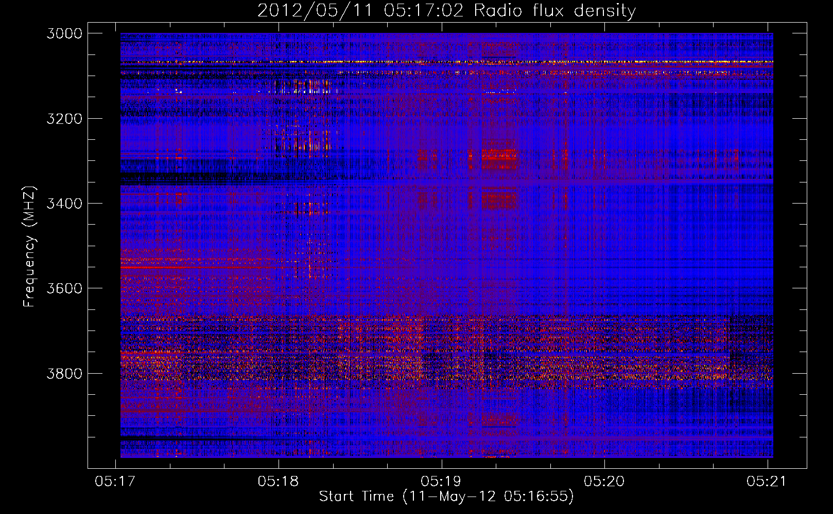The width and height of the screenshot is (833, 514).
Task: Click the 3600 frequency tick label
Action: pos(64,288)
